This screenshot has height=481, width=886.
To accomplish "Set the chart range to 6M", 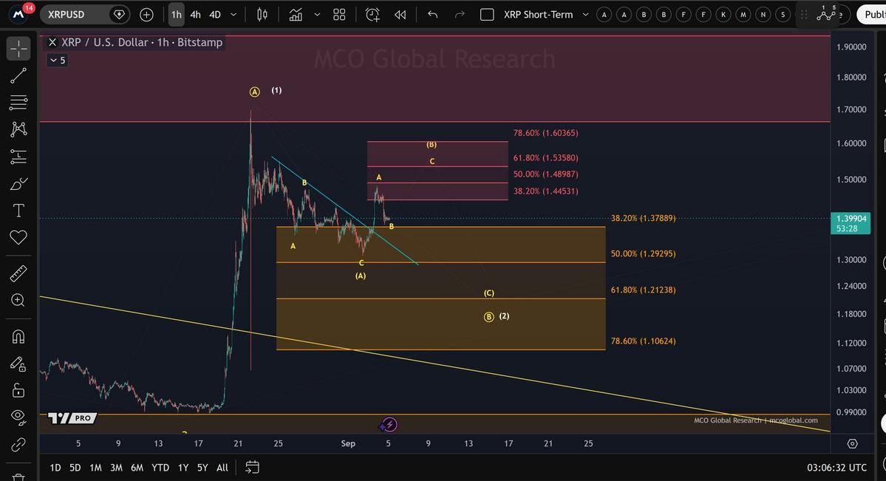I will (x=137, y=468).
